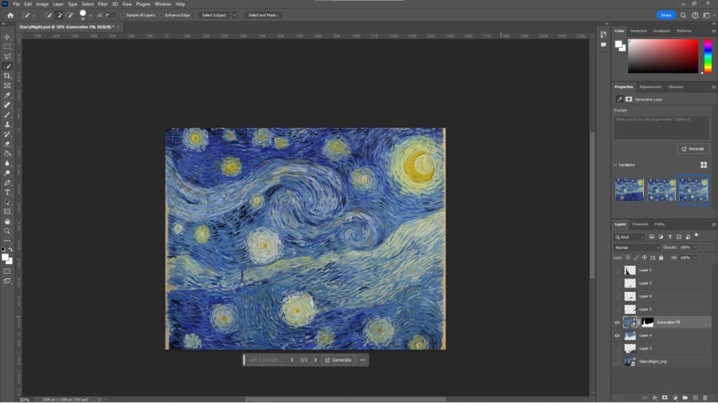The height and width of the screenshot is (403, 718).
Task: Show the StarryNight_orig layer visibility
Action: tap(616, 361)
